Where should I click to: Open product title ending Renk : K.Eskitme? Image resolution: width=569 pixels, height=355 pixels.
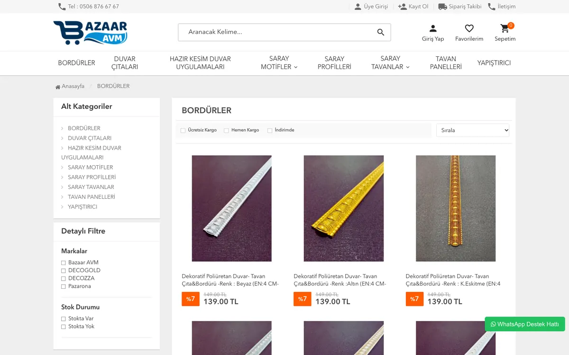(x=453, y=280)
